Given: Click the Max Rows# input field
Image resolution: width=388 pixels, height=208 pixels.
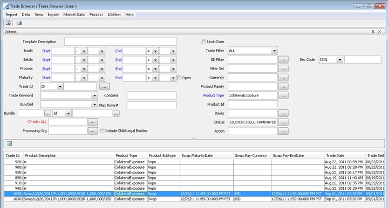Looking at the screenshot, I should point(152,105).
